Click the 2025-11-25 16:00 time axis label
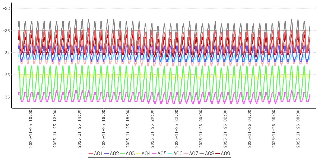The height and width of the screenshot is (158, 319). click(x=104, y=129)
